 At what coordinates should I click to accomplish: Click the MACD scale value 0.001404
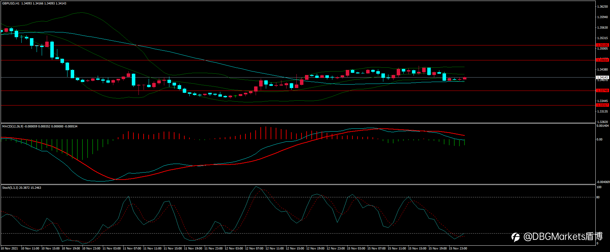pos(603,126)
